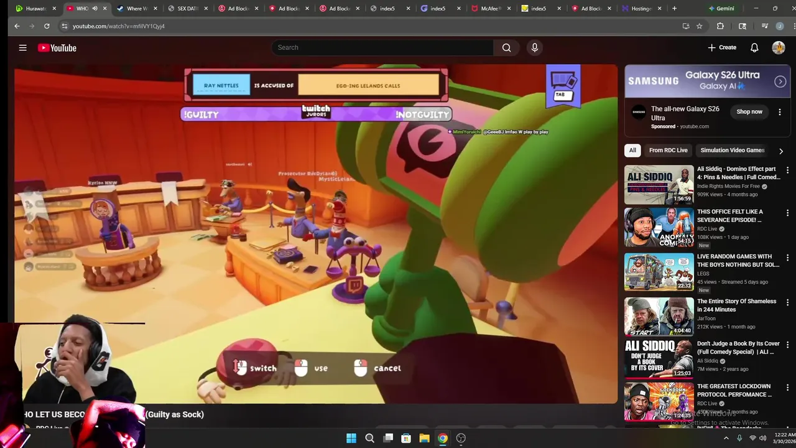
Task: Open the browser extensions puzzle icon
Action: click(720, 26)
